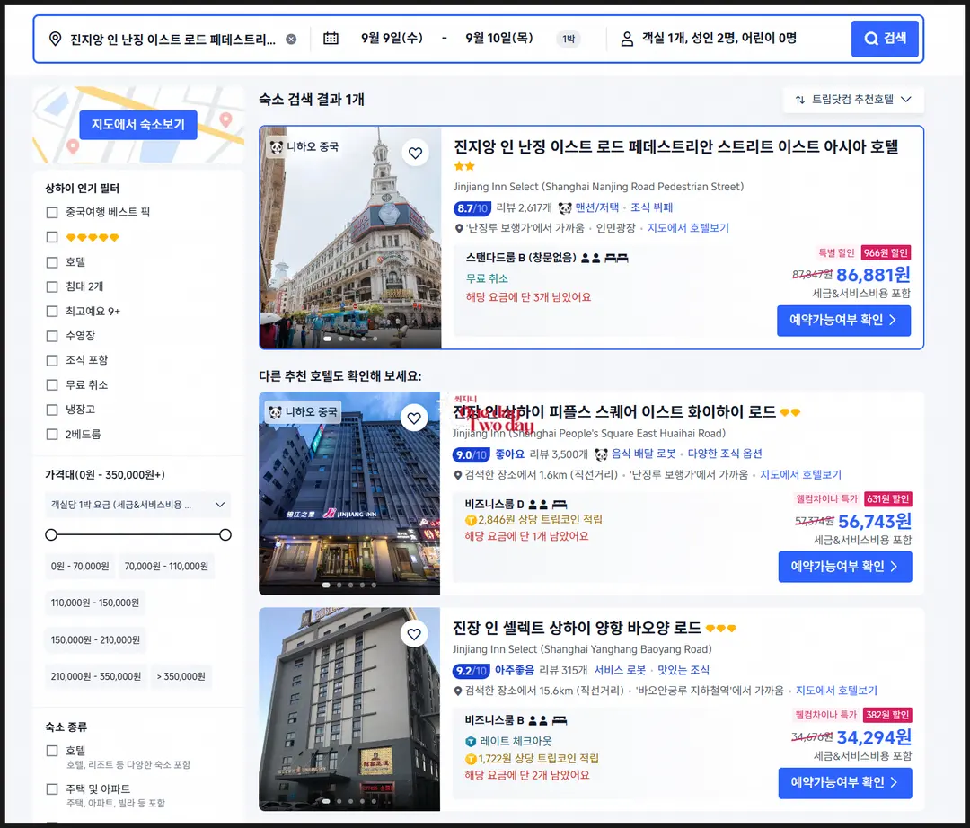Clear the destination search field text
The height and width of the screenshot is (828, 970).
[291, 39]
